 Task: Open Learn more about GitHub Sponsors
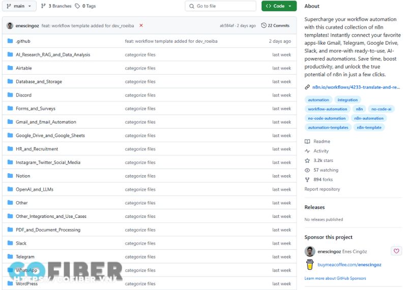click(x=335, y=278)
